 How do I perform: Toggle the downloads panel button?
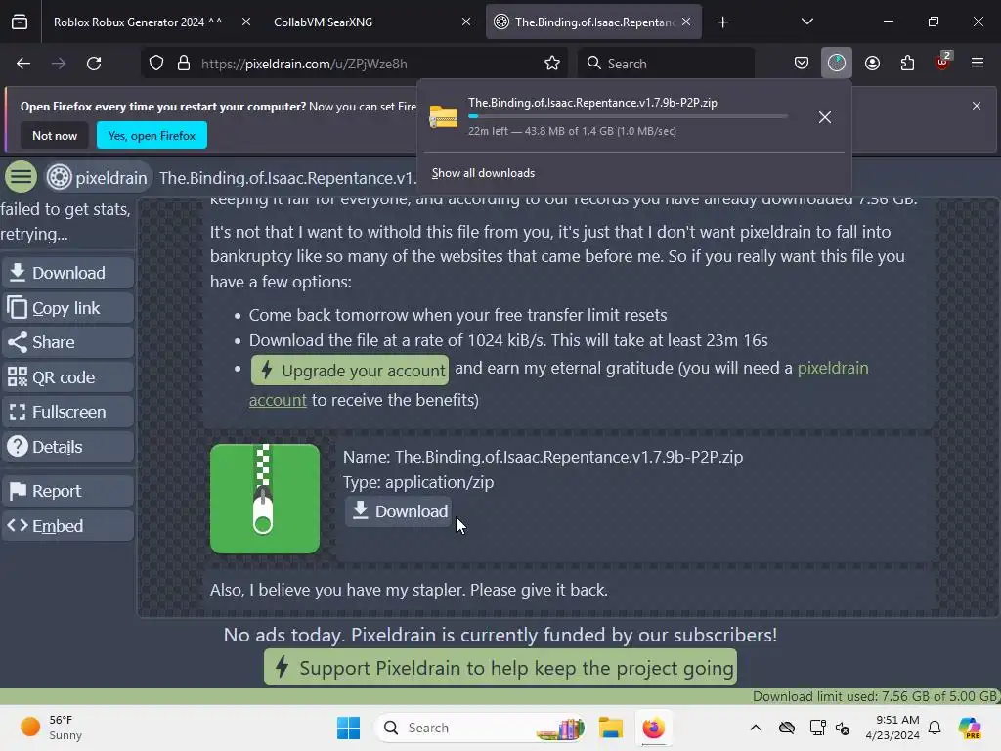[x=837, y=64]
